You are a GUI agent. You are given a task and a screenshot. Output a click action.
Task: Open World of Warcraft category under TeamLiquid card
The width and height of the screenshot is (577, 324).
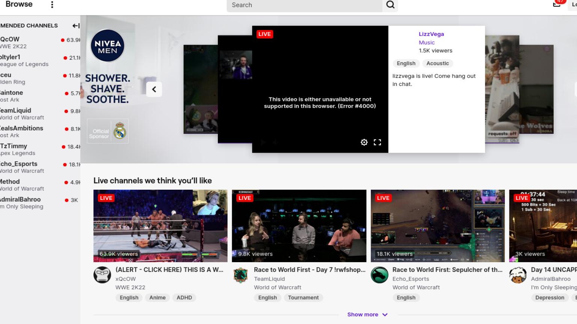click(278, 287)
